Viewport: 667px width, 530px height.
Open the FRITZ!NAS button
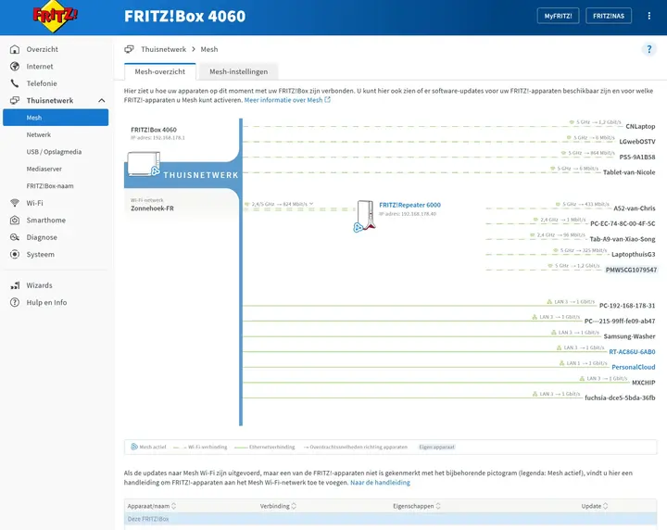(x=609, y=16)
